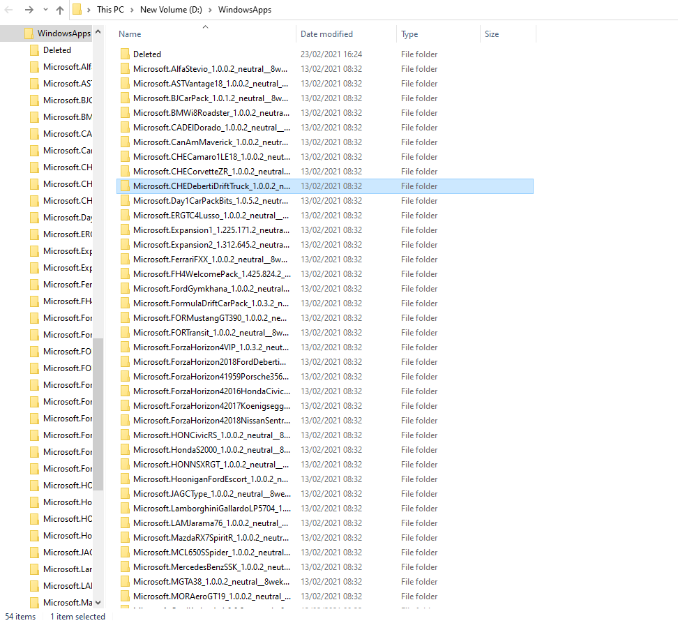The image size is (678, 623).
Task: Select the Microsoft.FORMustangGT390 folder icon
Action: [x=125, y=318]
